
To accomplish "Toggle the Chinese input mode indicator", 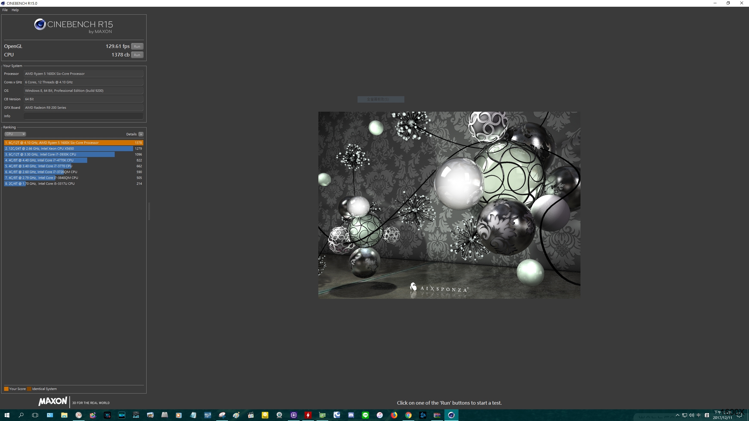I will click(699, 415).
